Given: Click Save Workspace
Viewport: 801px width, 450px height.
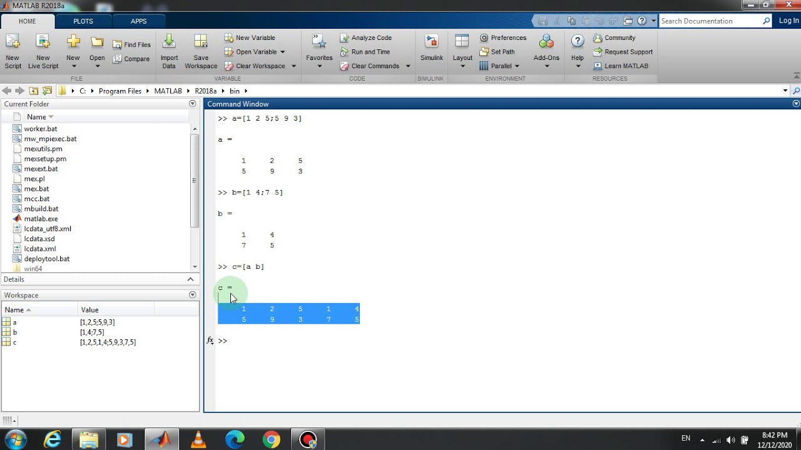Looking at the screenshot, I should click(x=201, y=51).
